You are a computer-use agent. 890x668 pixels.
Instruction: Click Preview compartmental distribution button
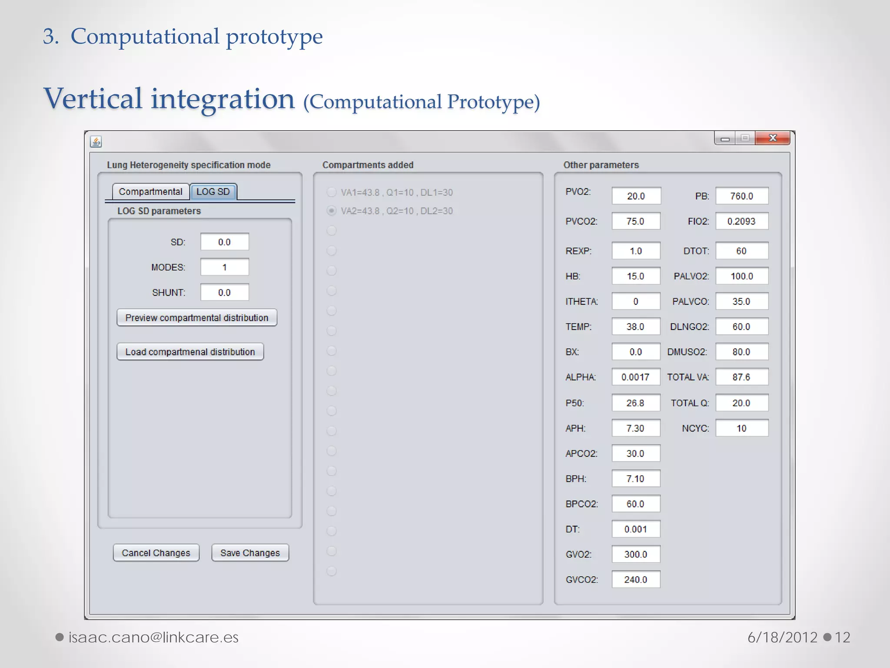pyautogui.click(x=197, y=317)
